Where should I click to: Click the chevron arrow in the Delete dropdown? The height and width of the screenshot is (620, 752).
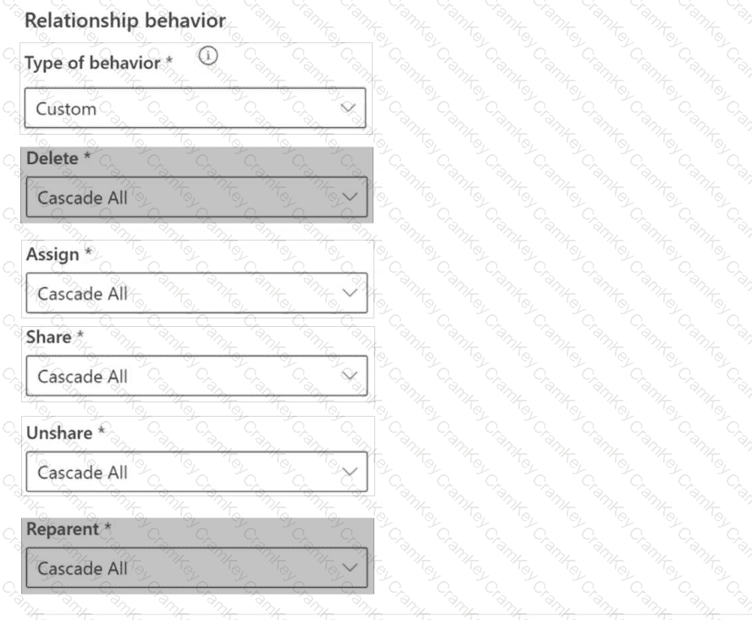pos(351,198)
